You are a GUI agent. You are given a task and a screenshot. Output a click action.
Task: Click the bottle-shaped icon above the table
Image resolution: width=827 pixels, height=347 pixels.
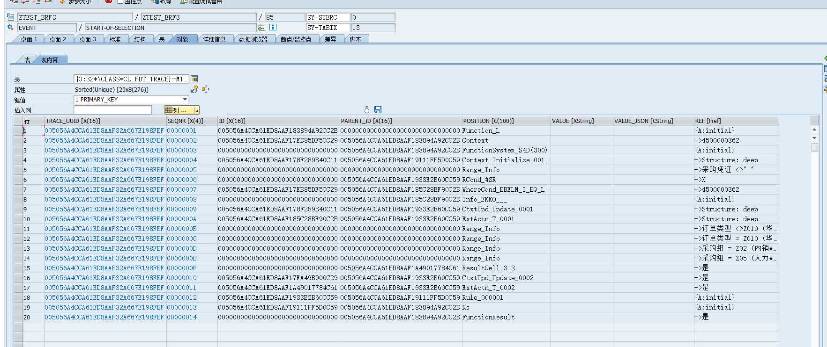click(367, 109)
